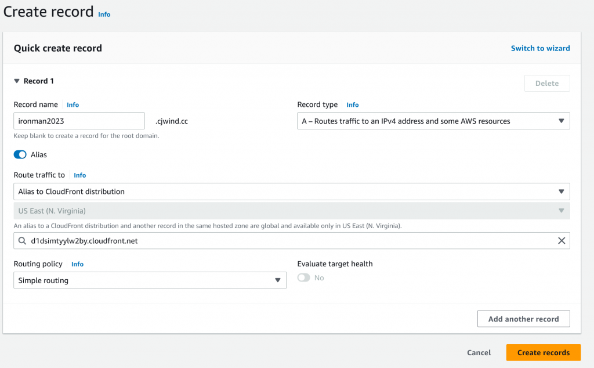Click the search magnifier icon

(22, 241)
